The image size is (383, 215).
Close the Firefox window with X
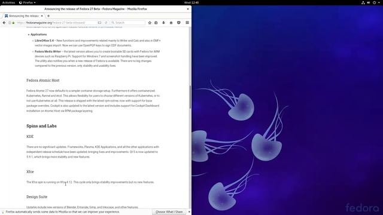pyautogui.click(x=187, y=9)
